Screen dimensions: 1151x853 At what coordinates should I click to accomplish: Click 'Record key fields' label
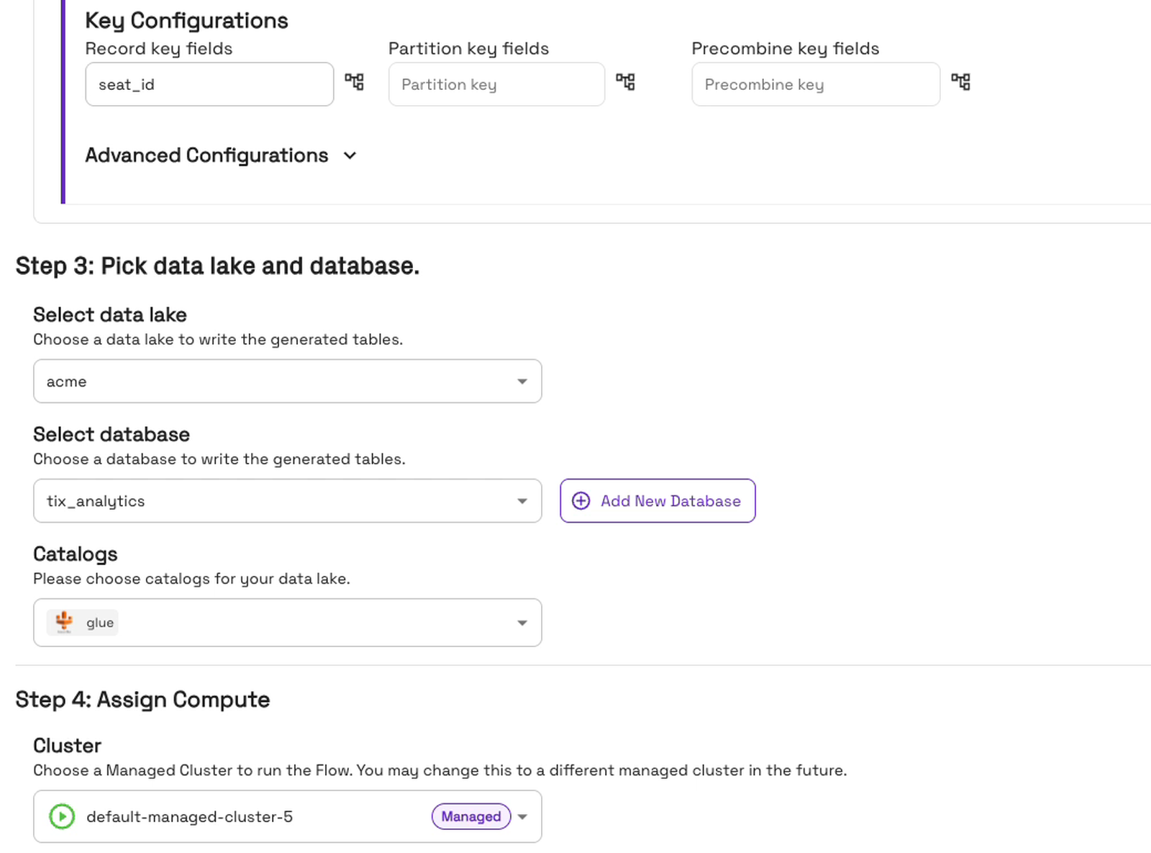pyautogui.click(x=159, y=49)
